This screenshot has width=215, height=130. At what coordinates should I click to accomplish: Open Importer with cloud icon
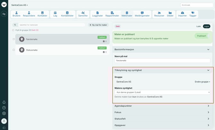182,14
